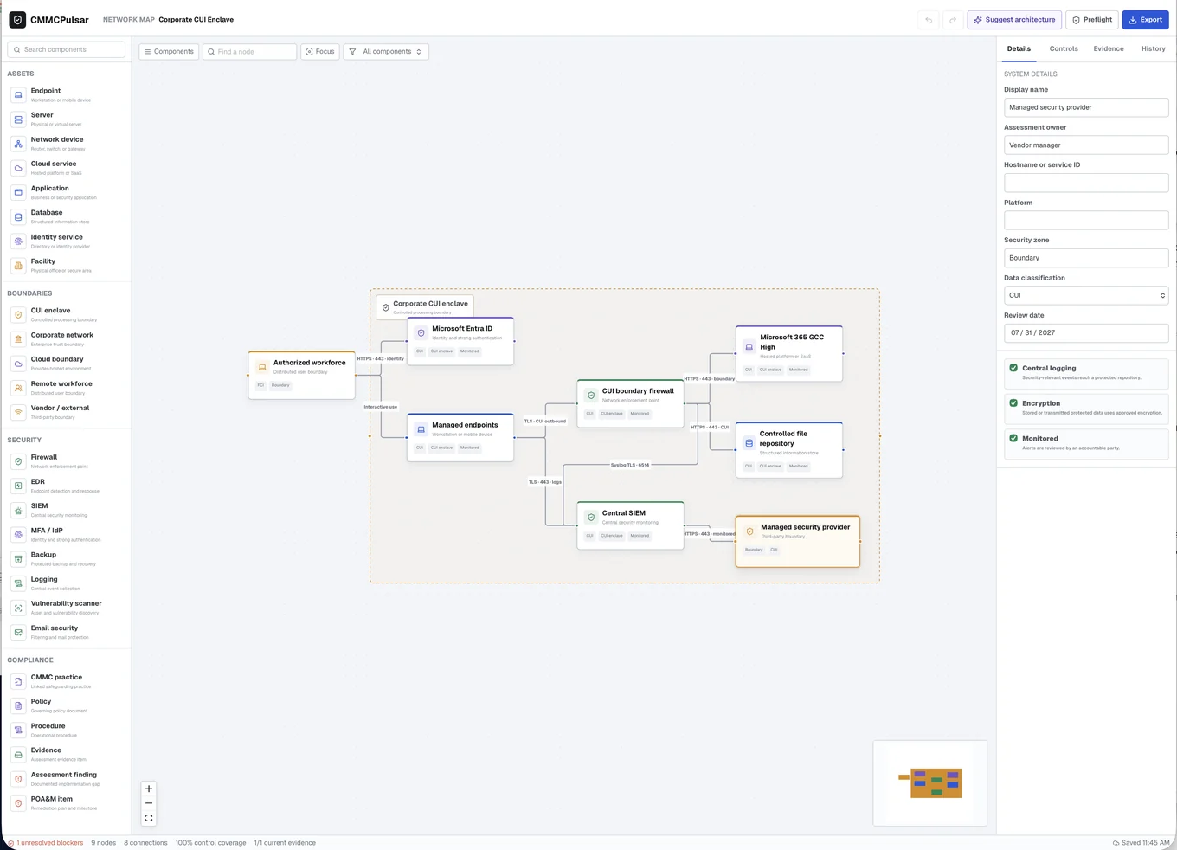This screenshot has height=850, width=1177.
Task: Pick the POA&M item icon
Action: coord(18,803)
